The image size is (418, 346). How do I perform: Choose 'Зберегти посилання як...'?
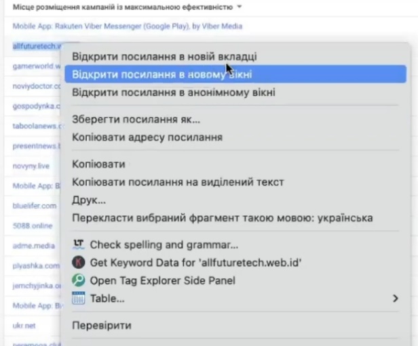click(136, 120)
